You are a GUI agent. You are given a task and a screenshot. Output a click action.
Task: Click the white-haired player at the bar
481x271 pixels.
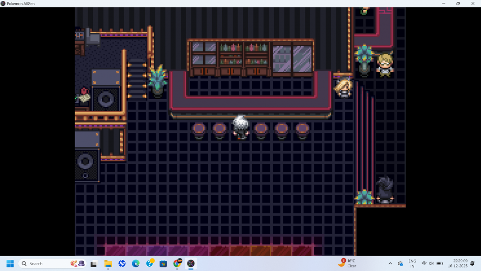coord(240,127)
